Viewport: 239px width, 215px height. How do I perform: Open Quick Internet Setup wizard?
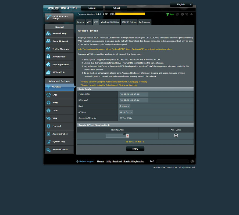[x=59, y=17]
